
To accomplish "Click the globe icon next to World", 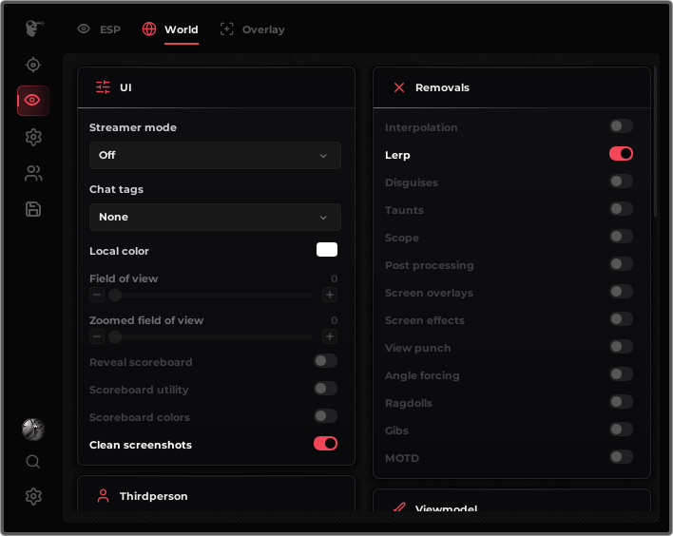I will pyautogui.click(x=149, y=29).
